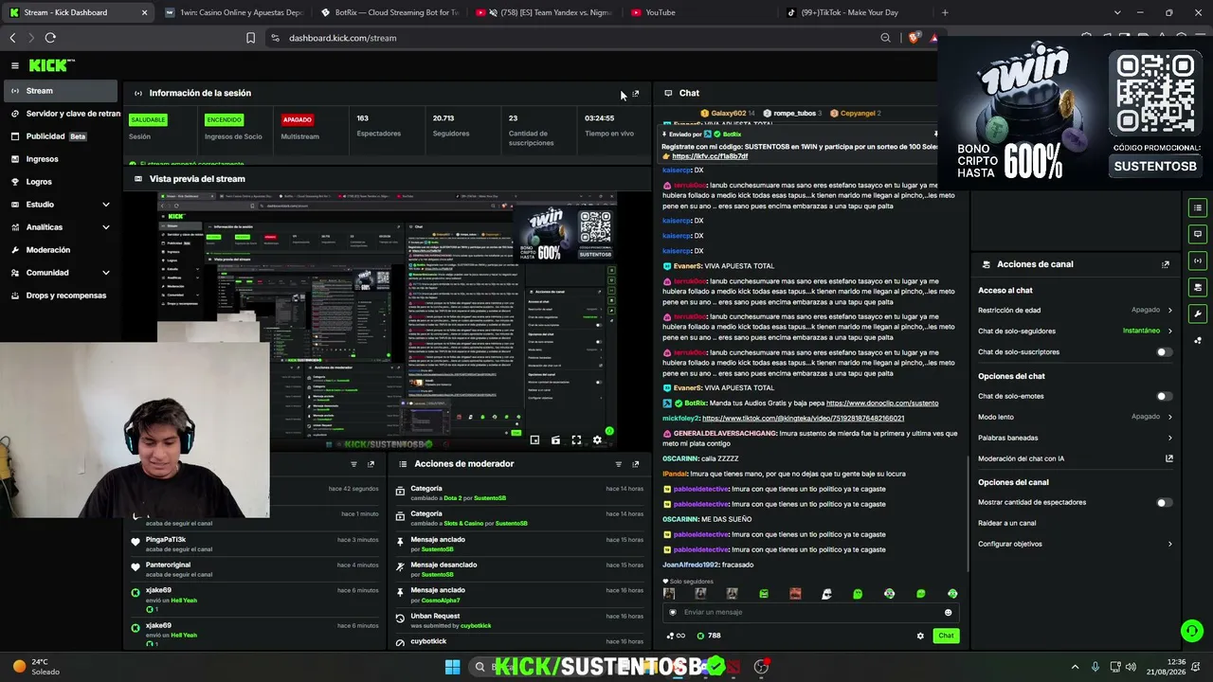Show hidden system tray icons

[x=1075, y=667]
